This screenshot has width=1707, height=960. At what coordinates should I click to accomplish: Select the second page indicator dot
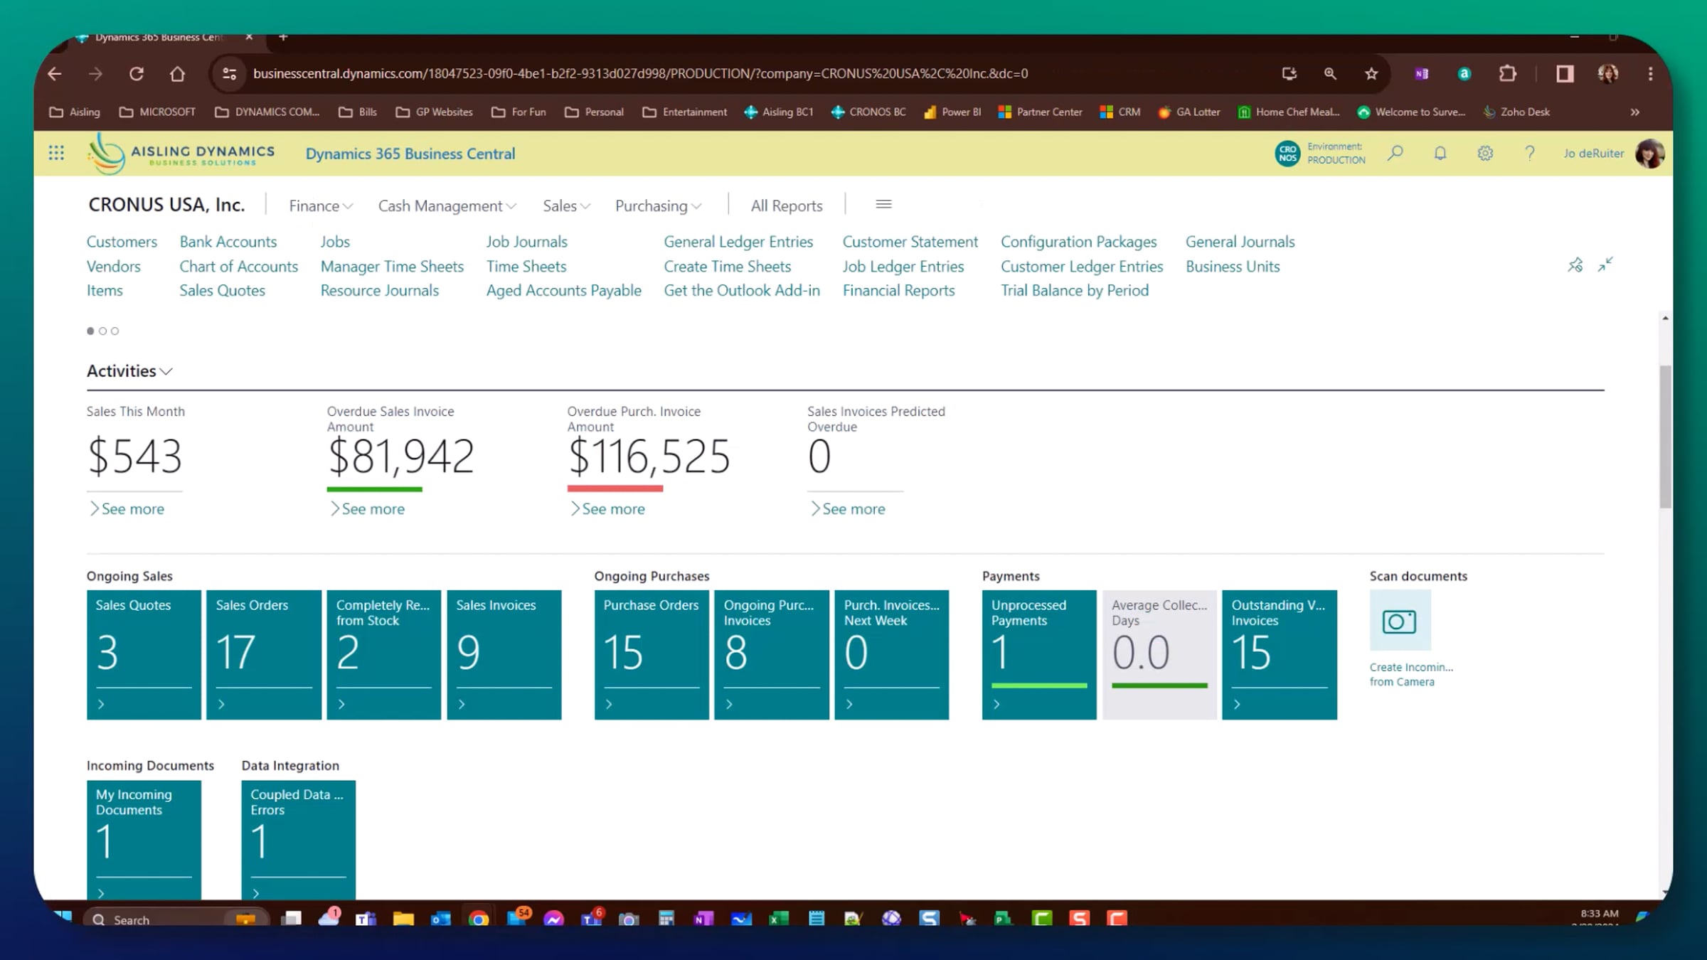tap(102, 331)
